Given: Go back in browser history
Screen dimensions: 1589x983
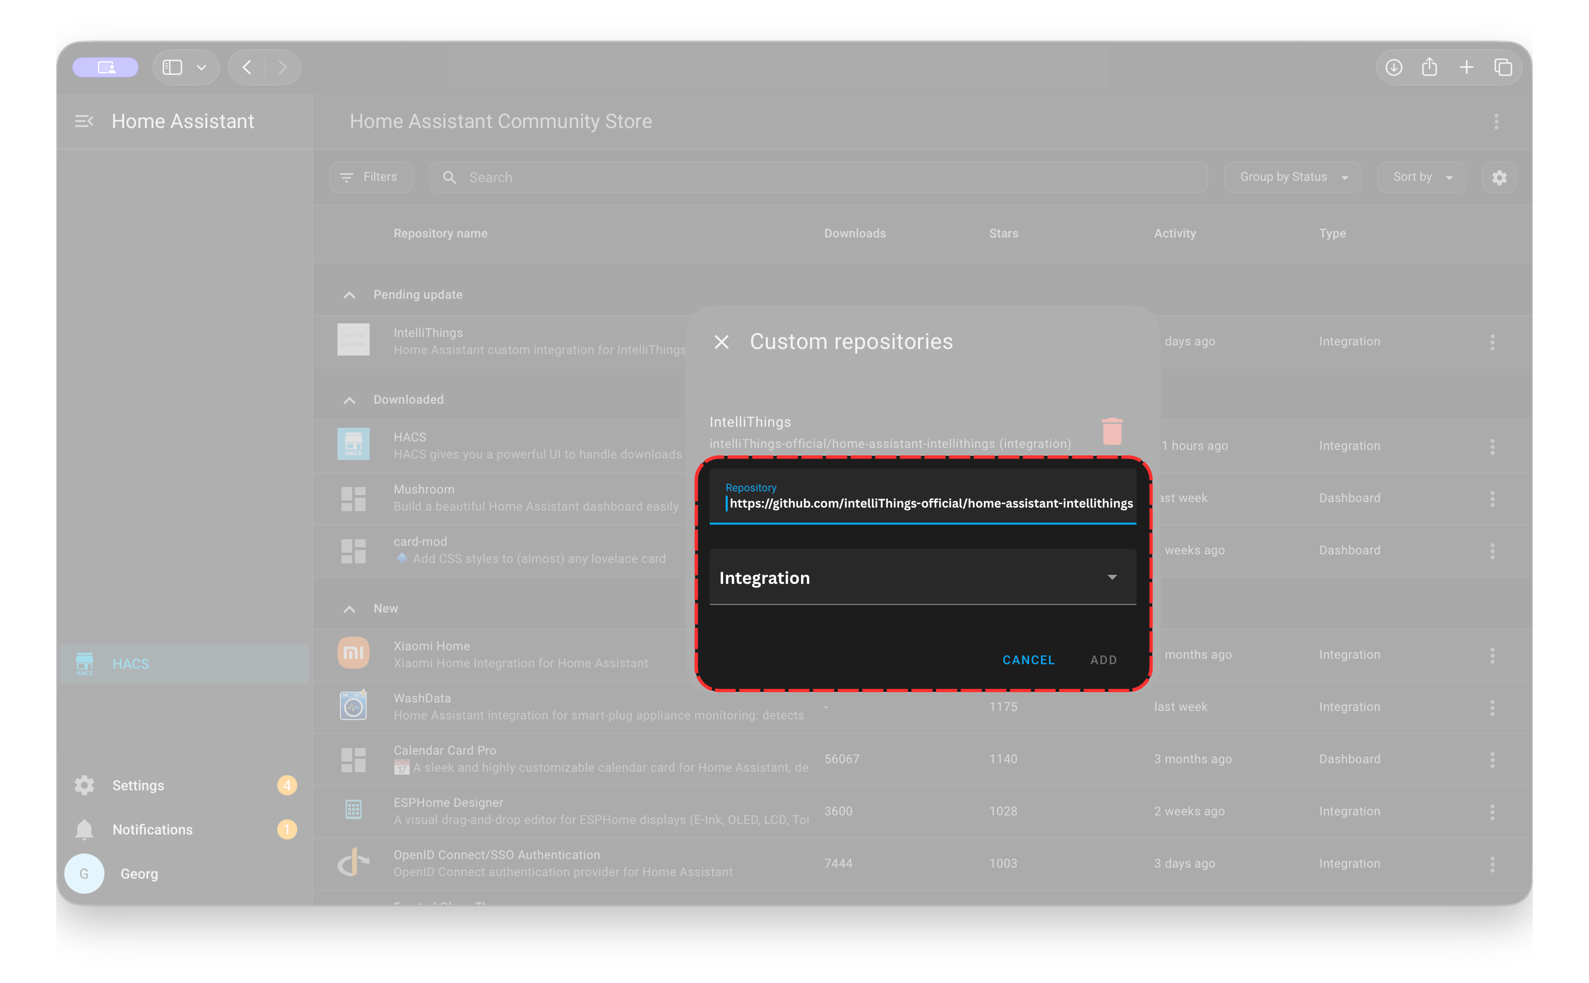Looking at the screenshot, I should [247, 67].
